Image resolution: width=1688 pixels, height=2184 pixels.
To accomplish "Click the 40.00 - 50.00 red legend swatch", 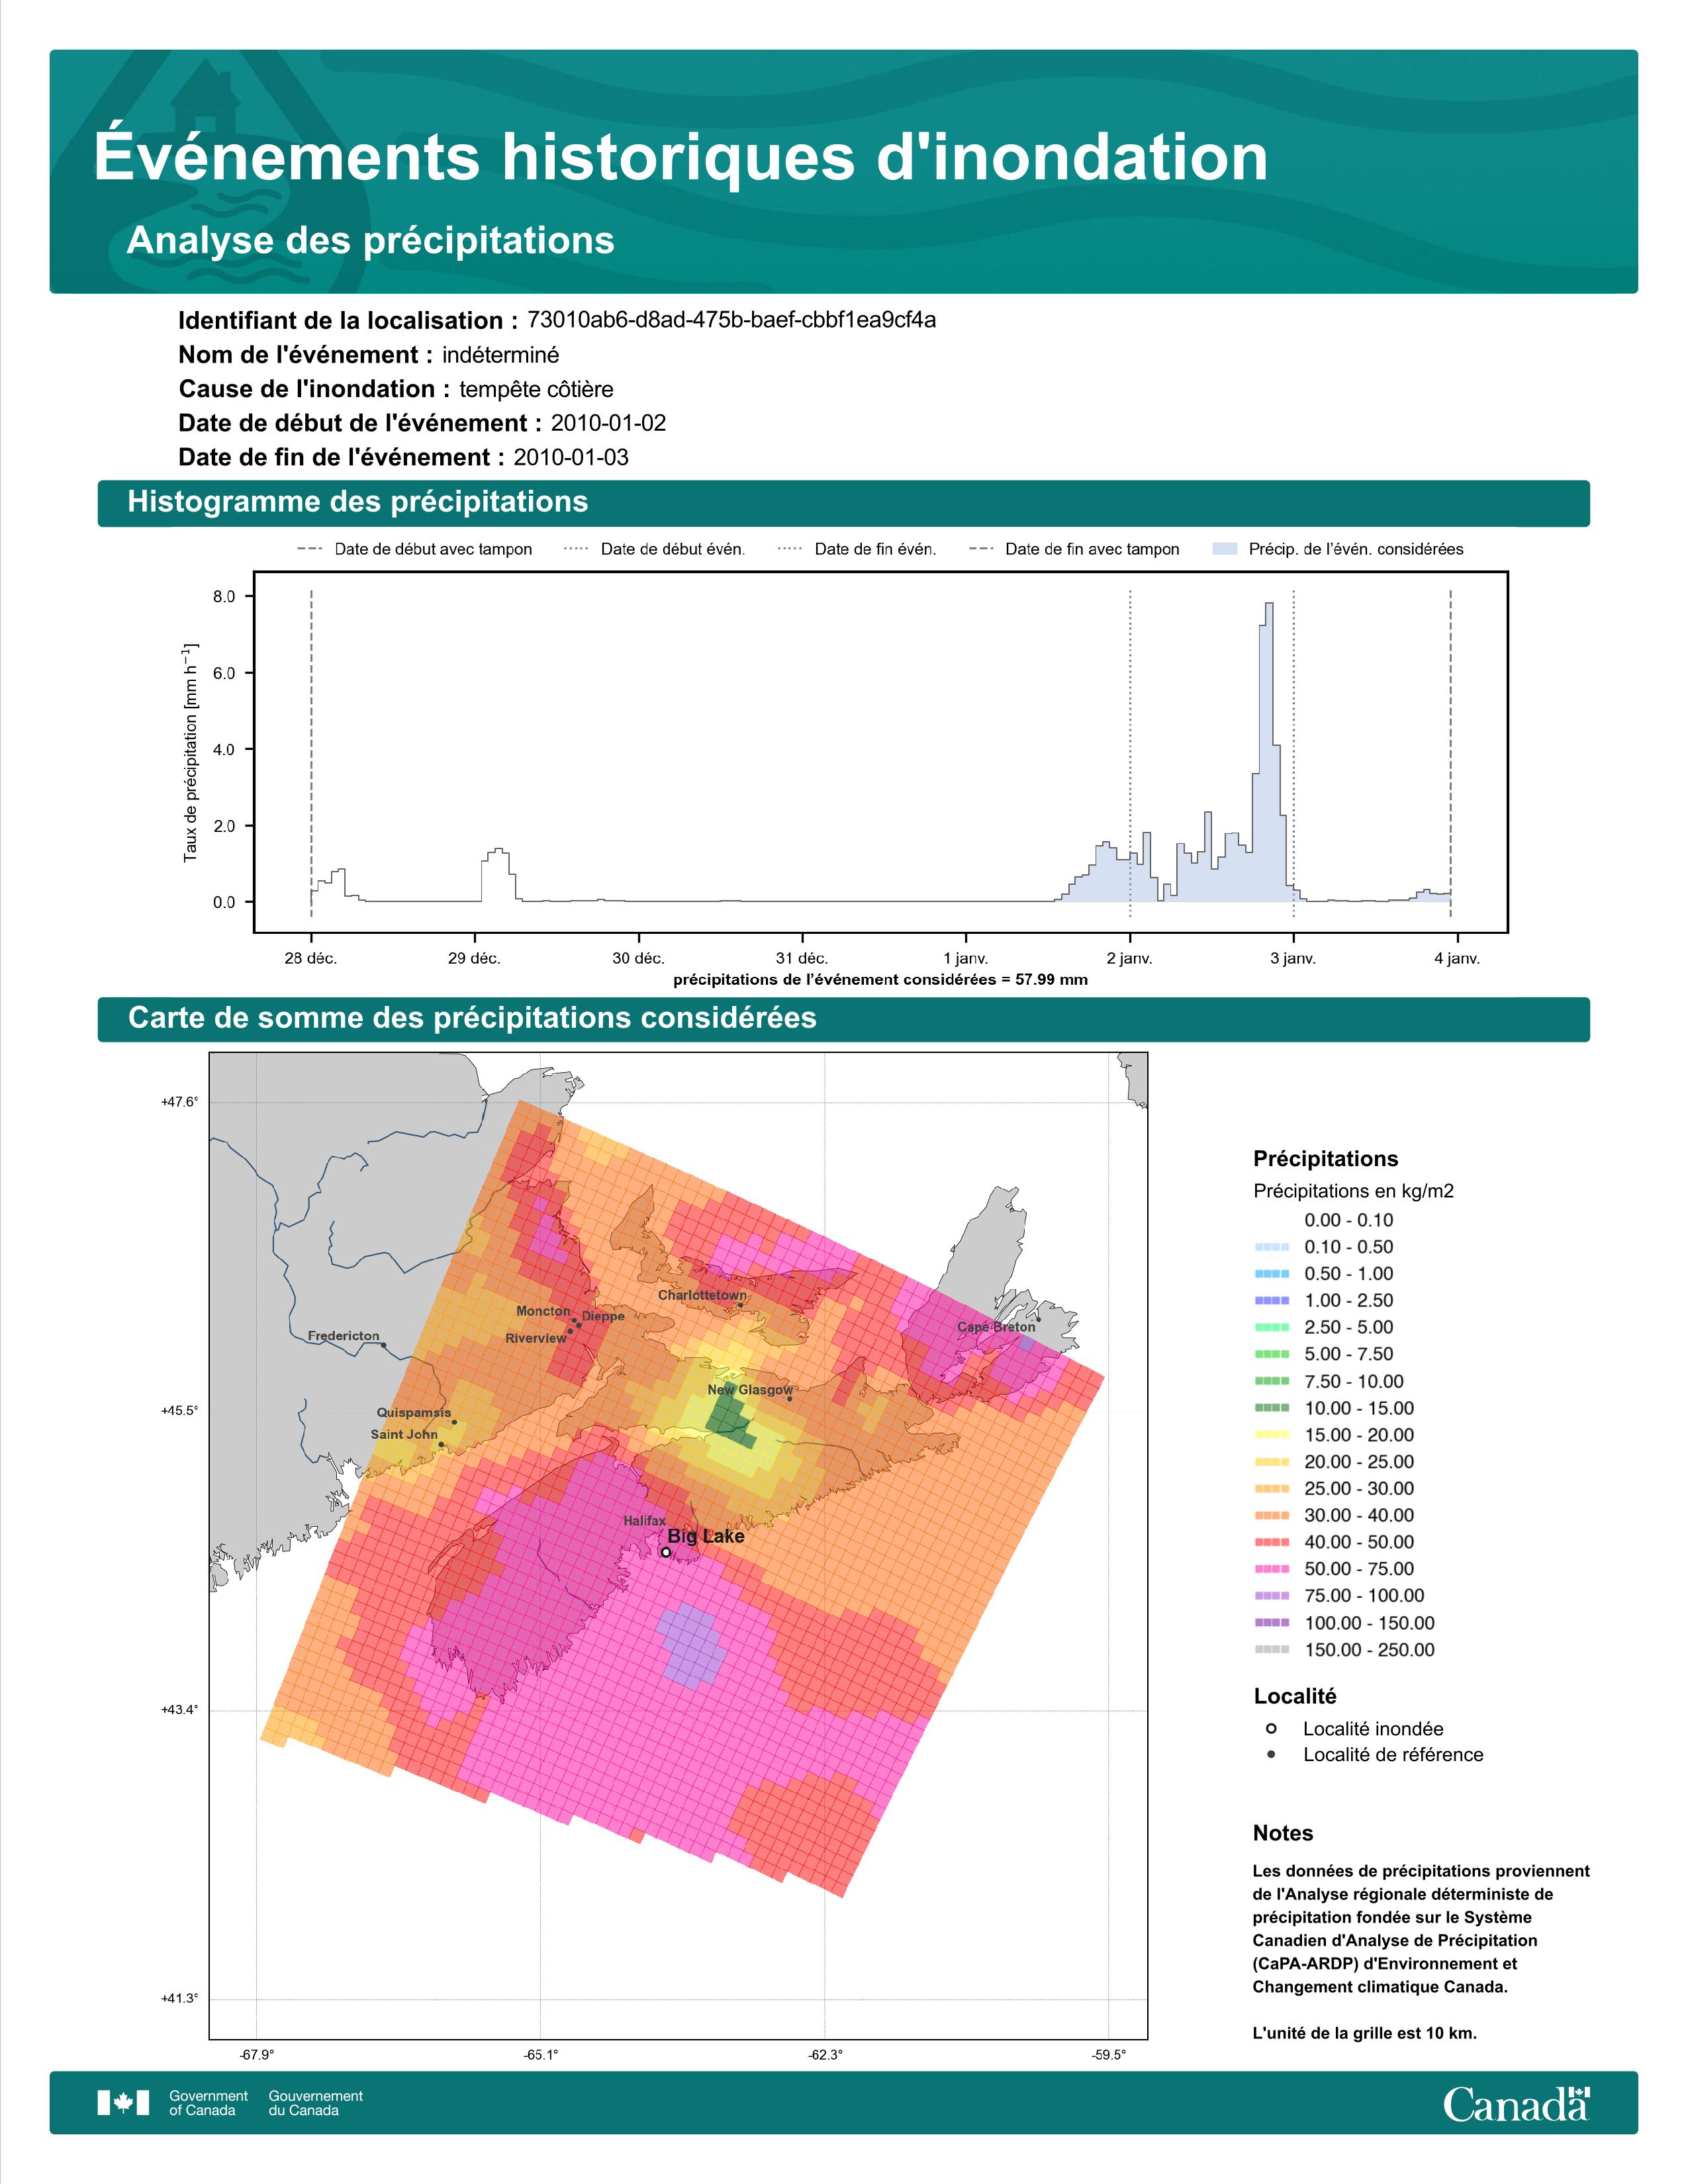I will (1271, 1542).
